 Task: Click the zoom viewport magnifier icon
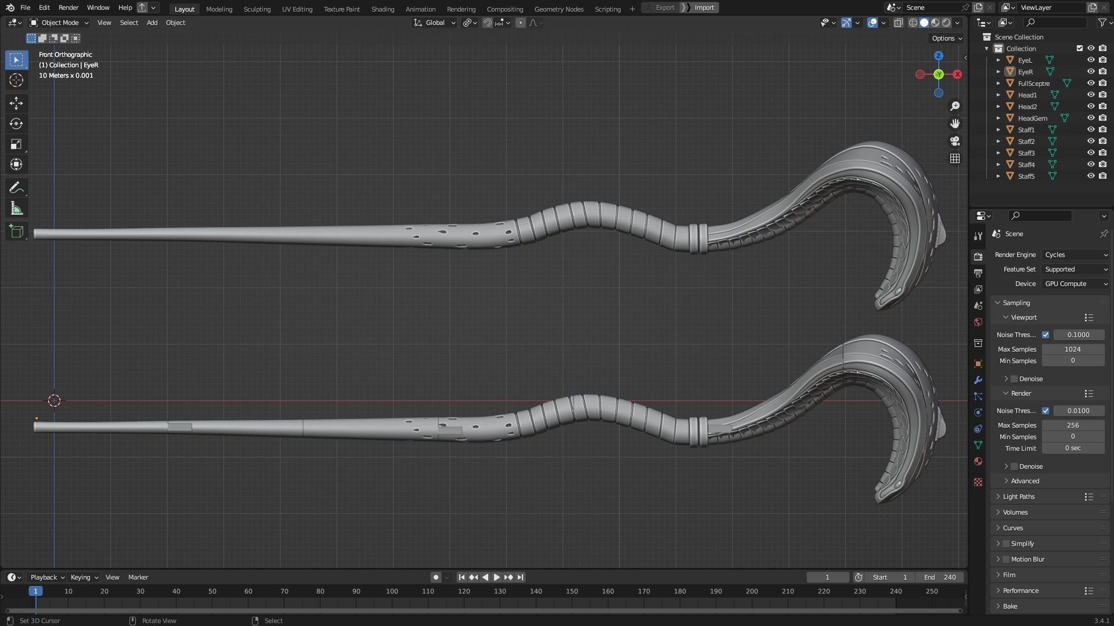point(955,106)
